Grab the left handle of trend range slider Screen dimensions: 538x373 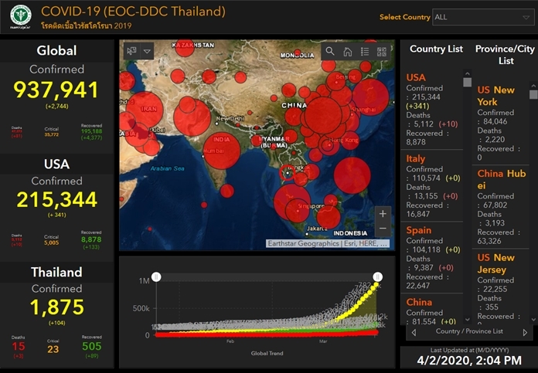(x=156, y=276)
